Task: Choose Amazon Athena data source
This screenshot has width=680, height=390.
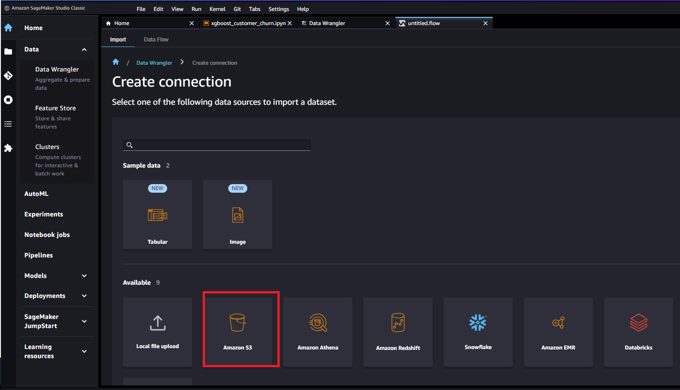Action: [x=318, y=332]
